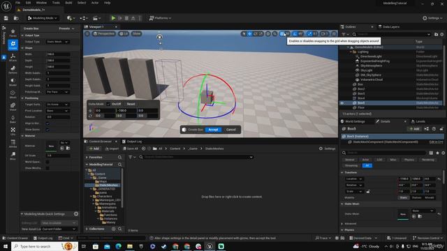Toggle the World Space UV checkbox
This screenshot has width=447, height=251.
click(47, 162)
